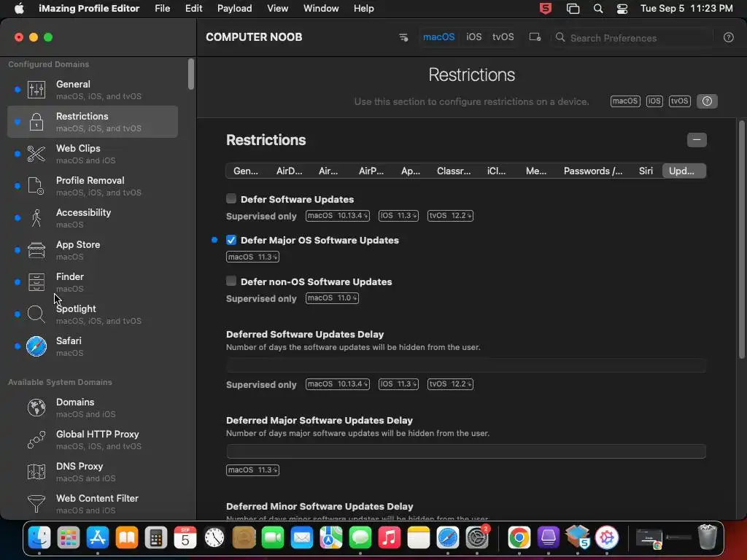The width and height of the screenshot is (747, 560).
Task: Collapse the Restrictions payload with minus button
Action: click(697, 139)
